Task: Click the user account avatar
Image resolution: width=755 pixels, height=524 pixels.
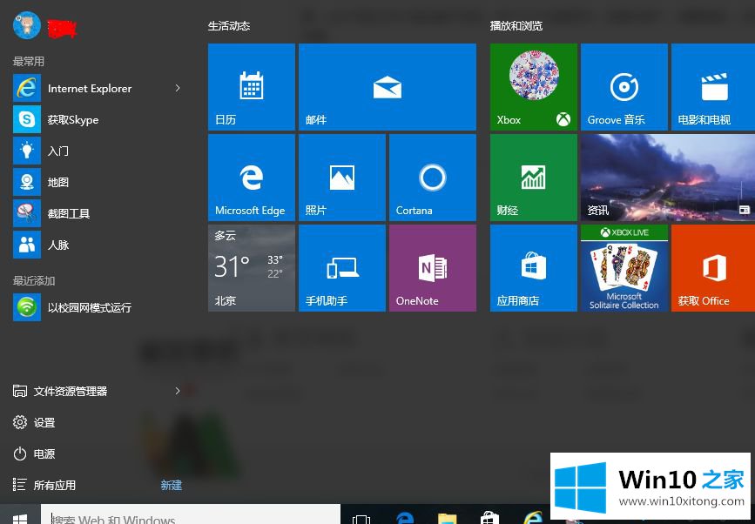Action: (27, 26)
